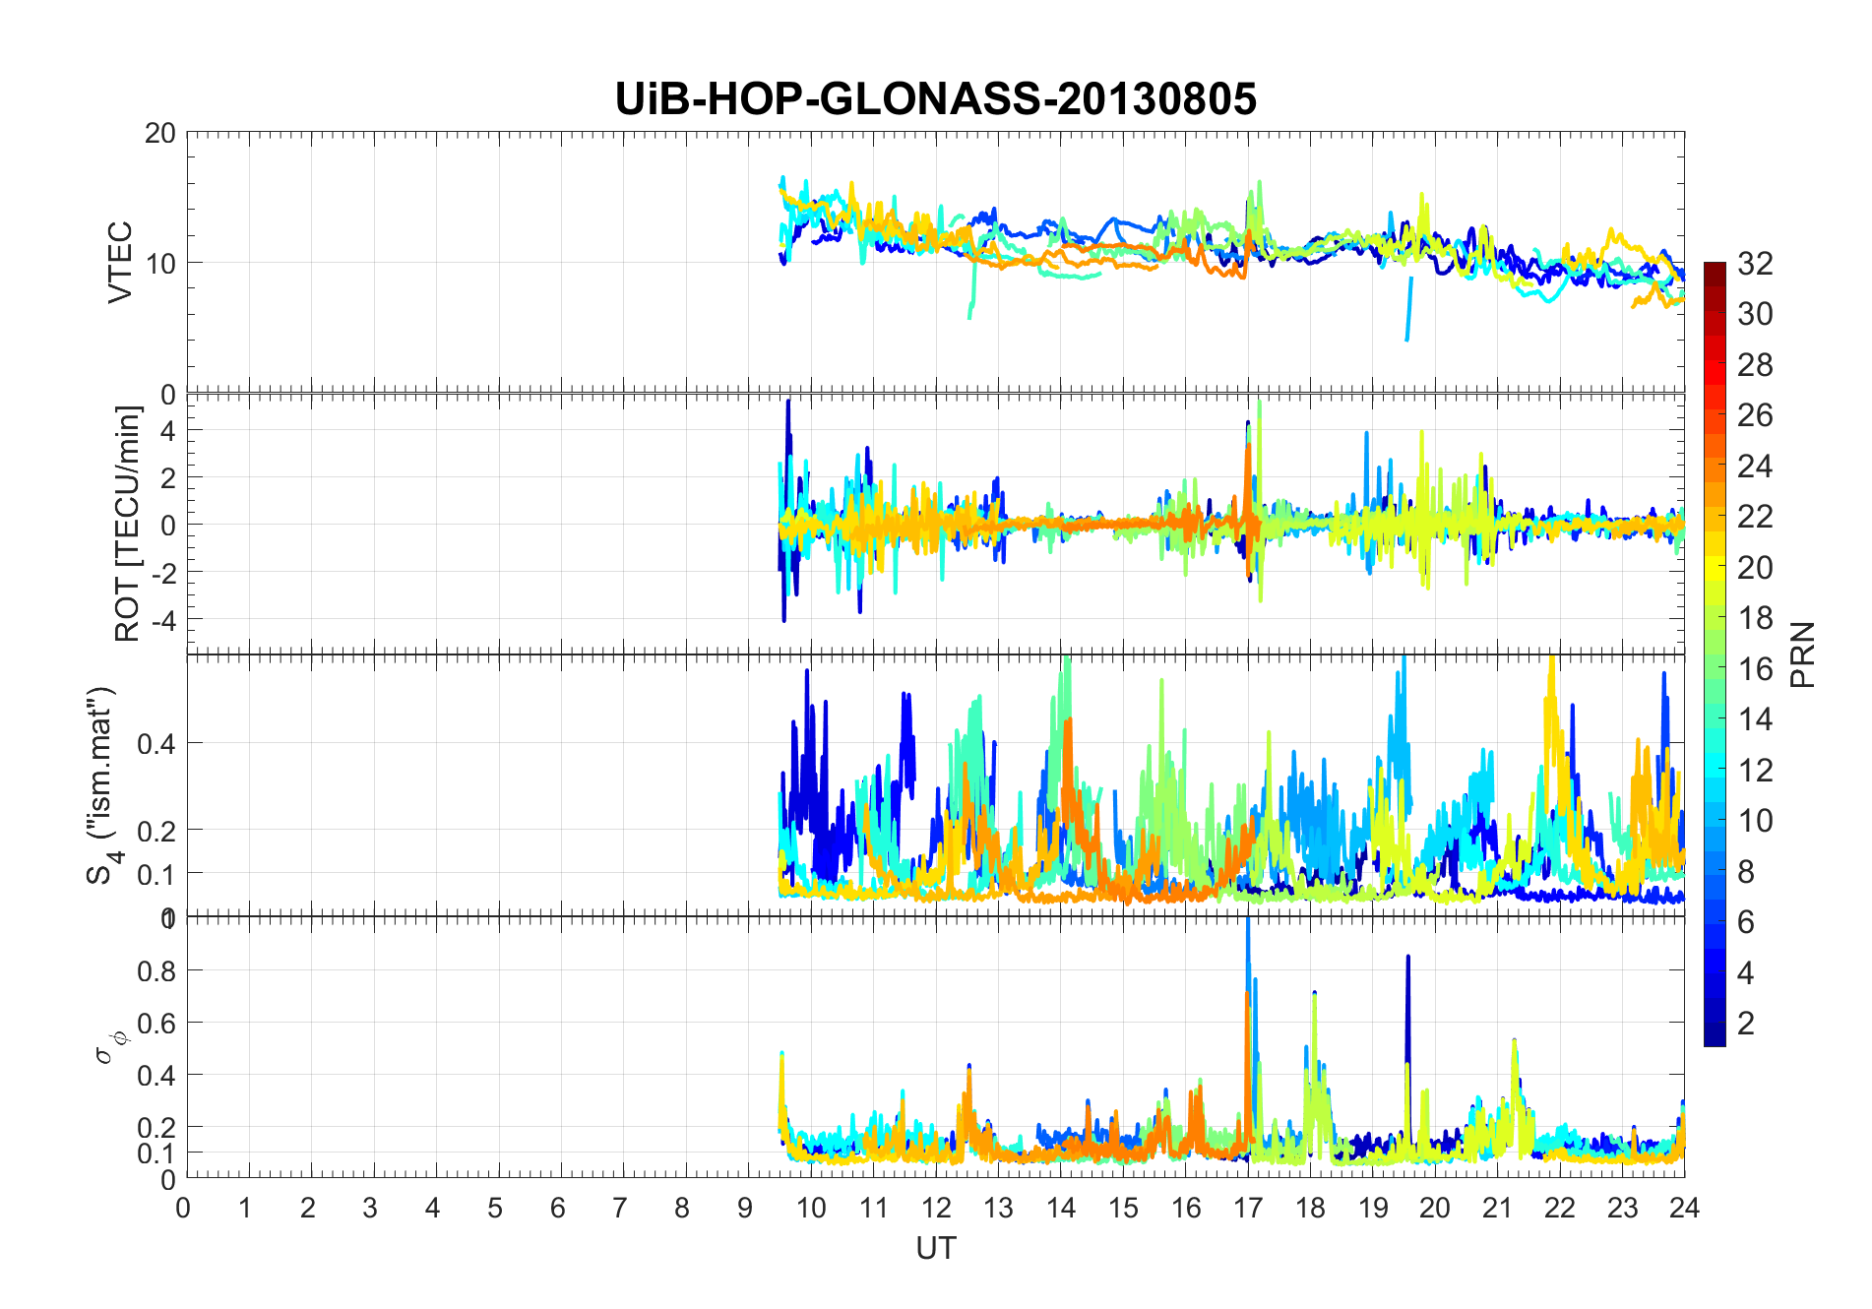Click x-axis tick label 9
The height and width of the screenshot is (1309, 1872).
745,1208
